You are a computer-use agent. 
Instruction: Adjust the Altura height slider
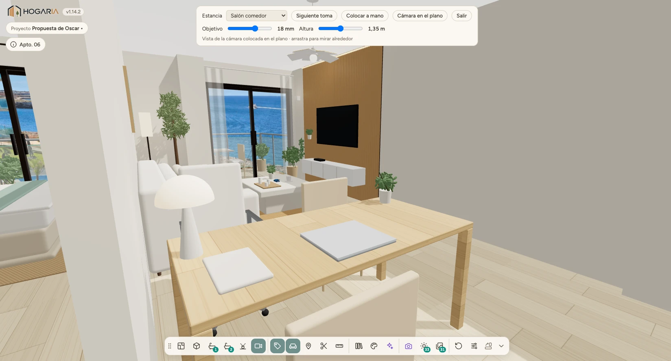pos(340,28)
